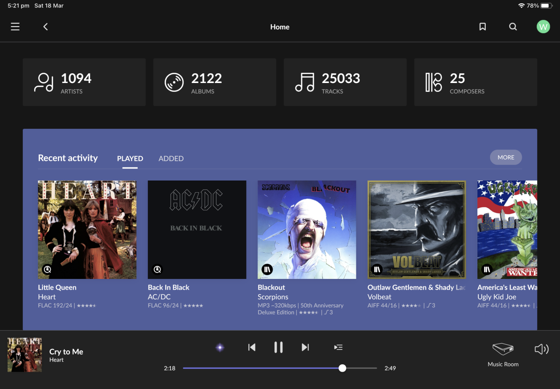This screenshot has height=389, width=560.
Task: Skip to the next track
Action: (305, 347)
